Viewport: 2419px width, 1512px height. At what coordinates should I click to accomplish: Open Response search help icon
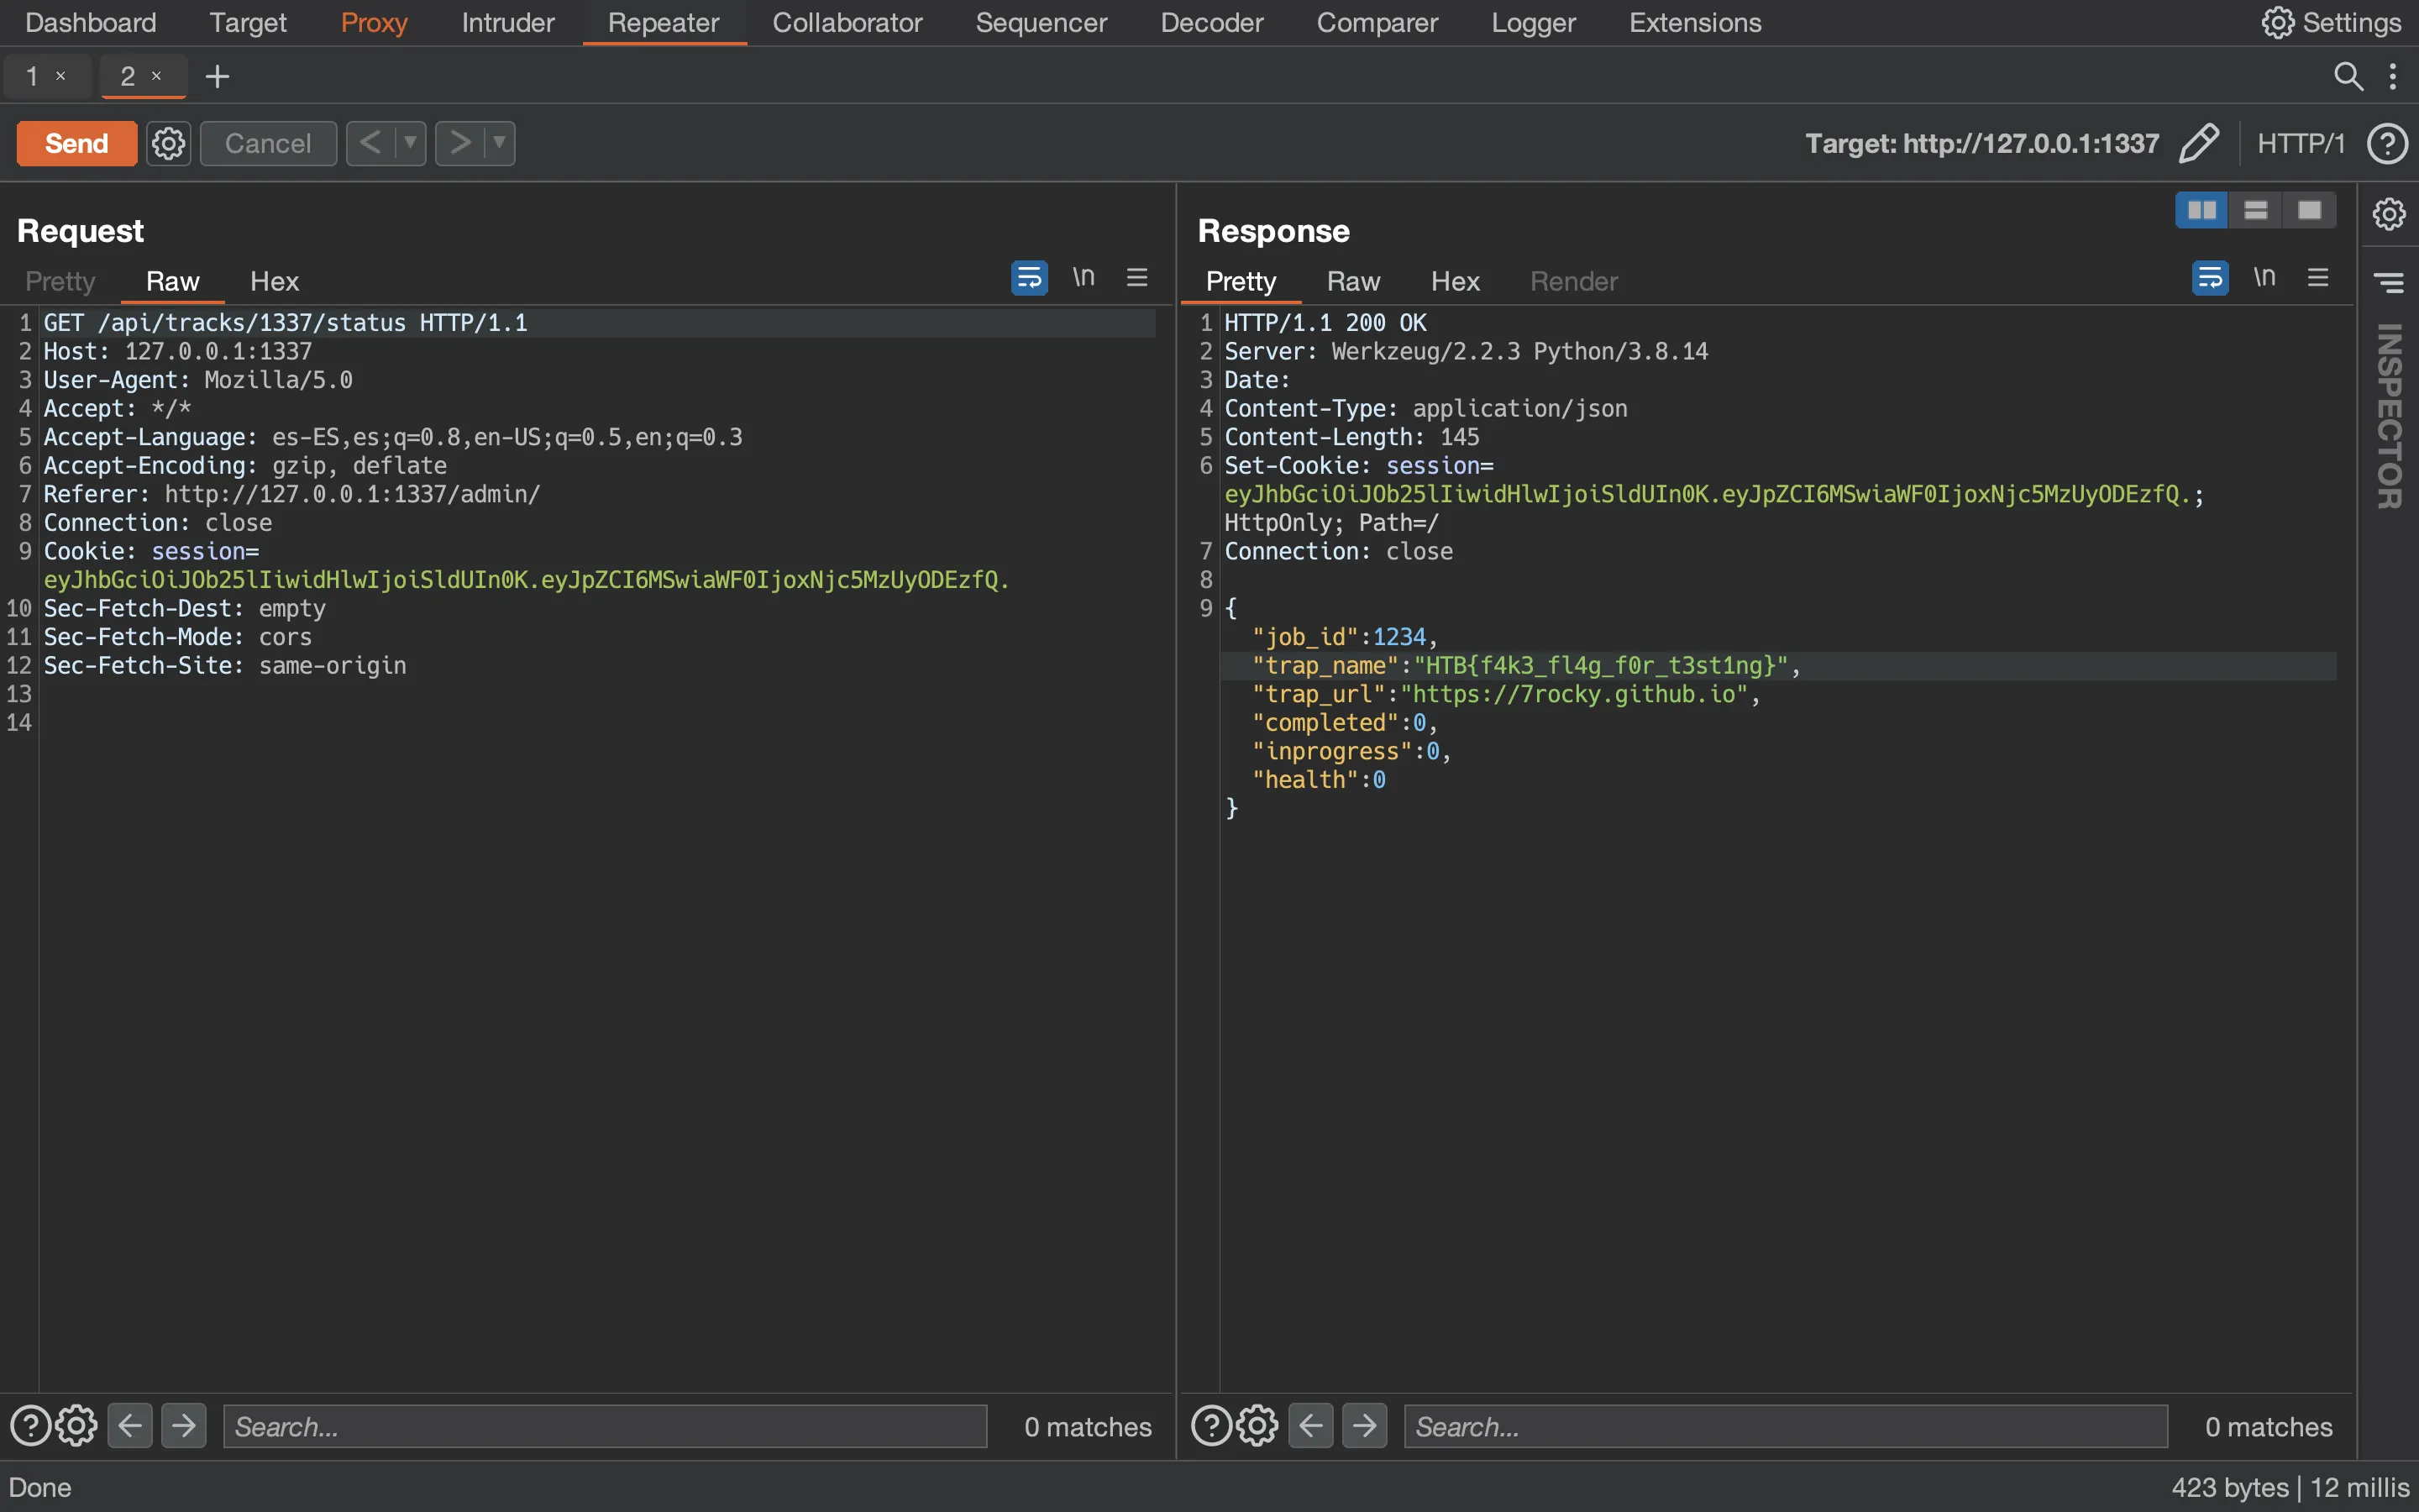coord(1211,1426)
